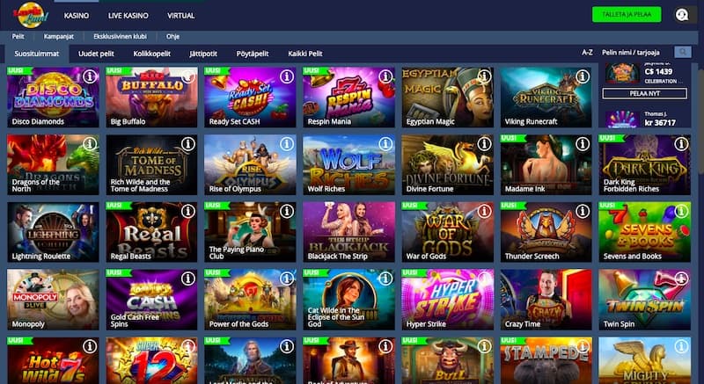This screenshot has height=384, width=704.
Task: Click PELAA NYT in winners panel
Action: tap(644, 94)
